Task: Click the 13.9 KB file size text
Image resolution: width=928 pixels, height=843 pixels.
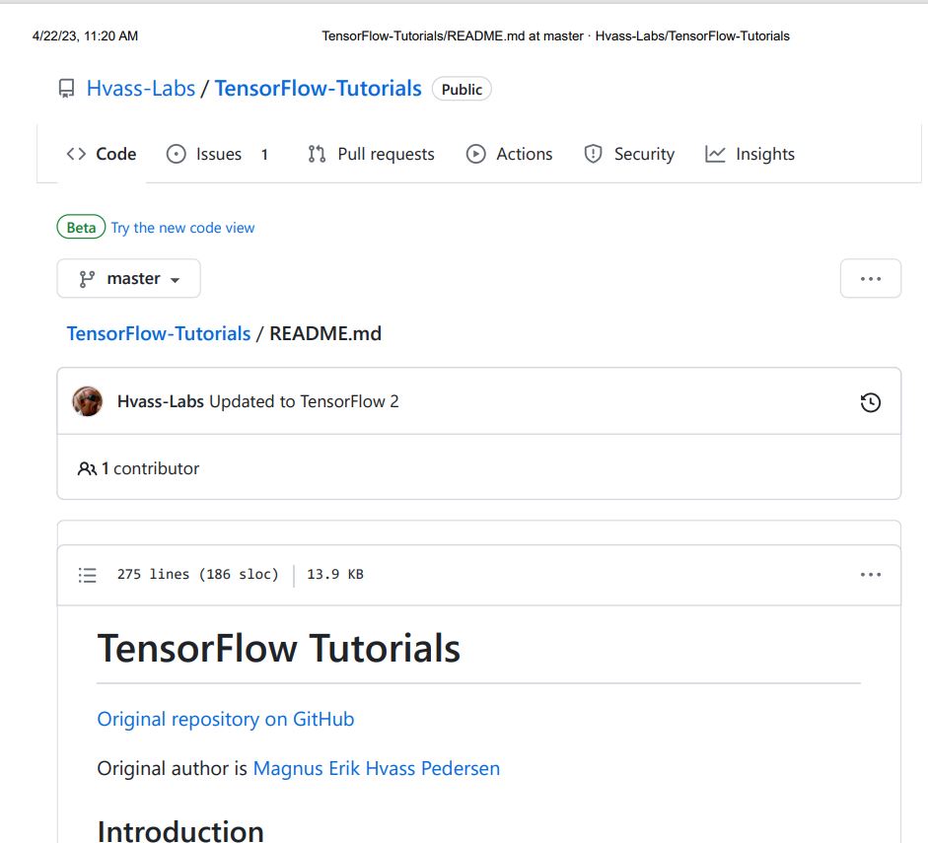Action: (x=335, y=575)
